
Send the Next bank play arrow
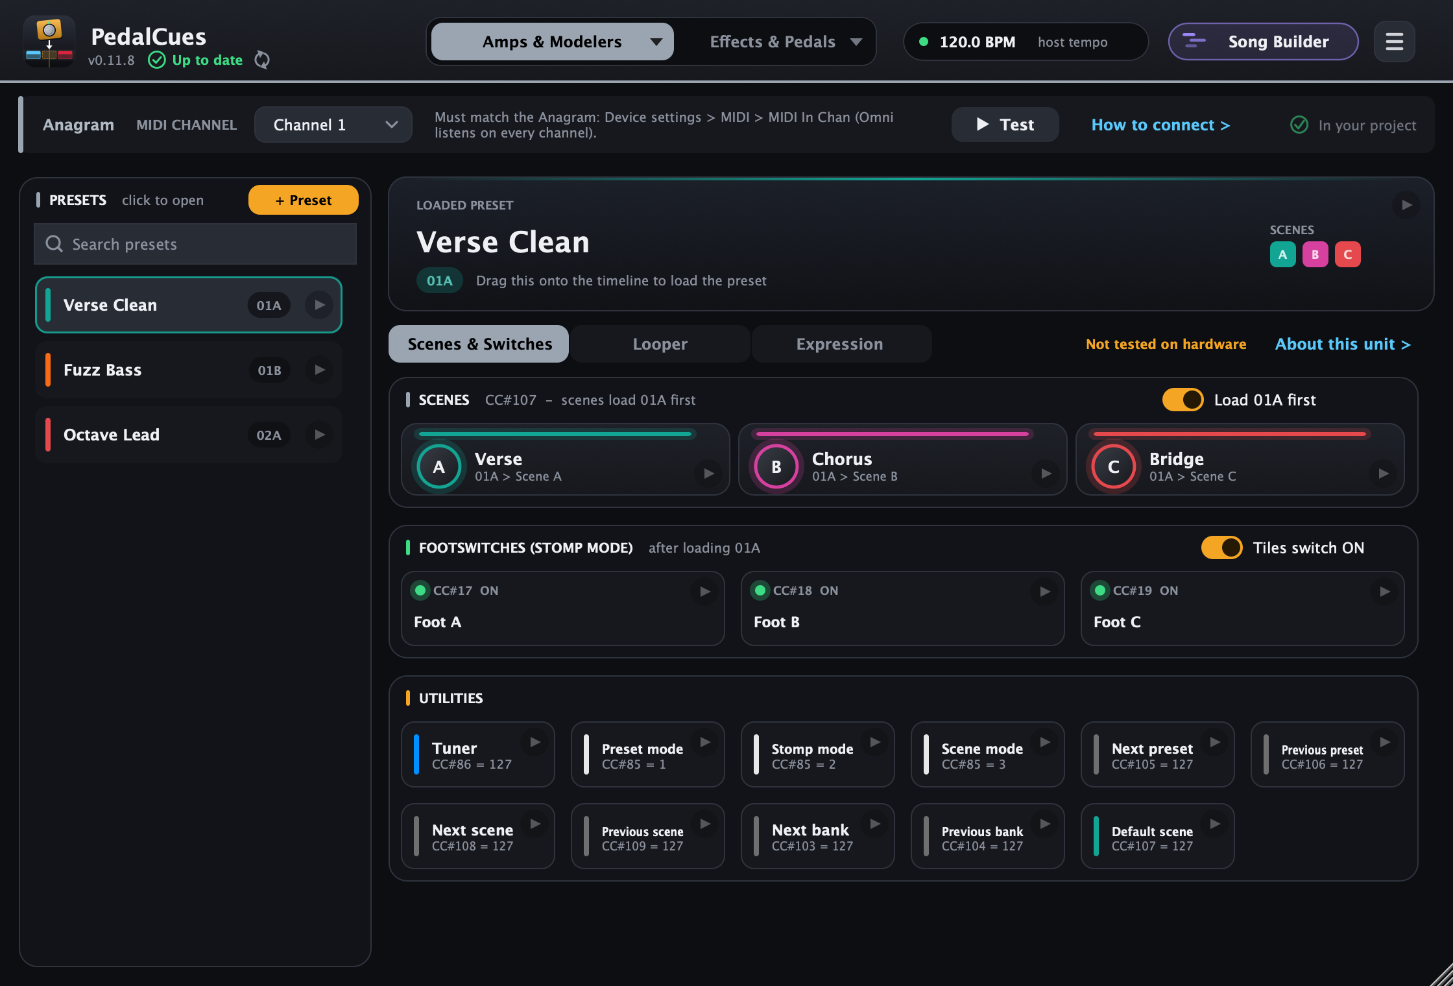coord(874,824)
